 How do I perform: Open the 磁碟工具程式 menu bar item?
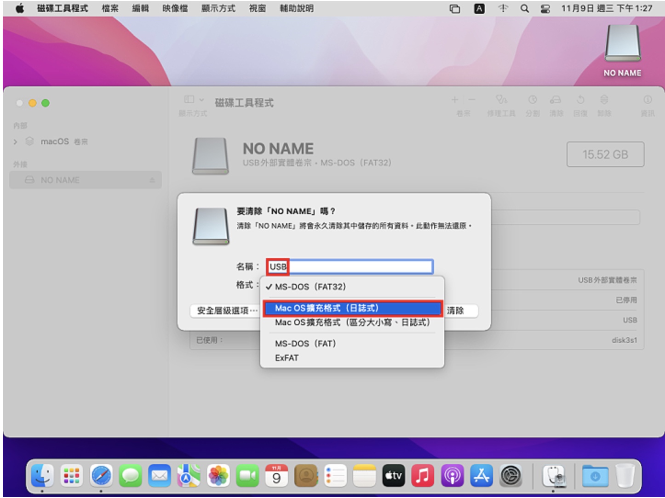pyautogui.click(x=62, y=8)
